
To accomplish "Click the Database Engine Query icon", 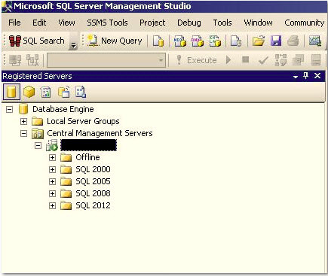I will click(158, 41).
